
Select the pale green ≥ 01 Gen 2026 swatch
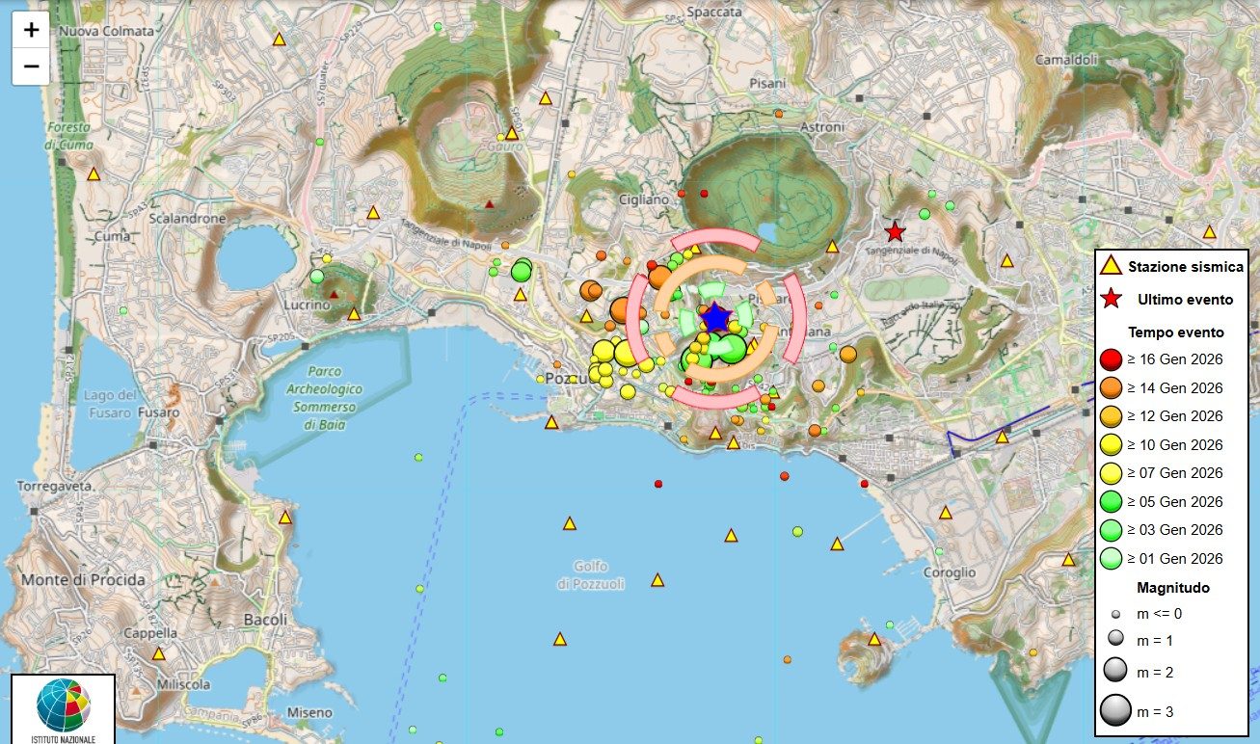(x=1111, y=558)
